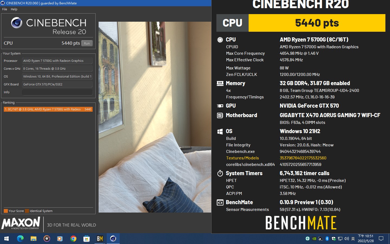Click the yellow 5440 pts score banner

pos(317,23)
